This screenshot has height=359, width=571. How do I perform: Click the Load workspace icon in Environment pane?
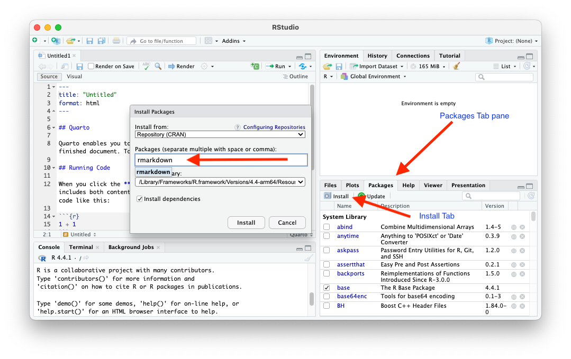click(328, 66)
